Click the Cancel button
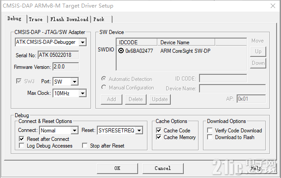The width and height of the screenshot is (281, 178). click(163, 168)
